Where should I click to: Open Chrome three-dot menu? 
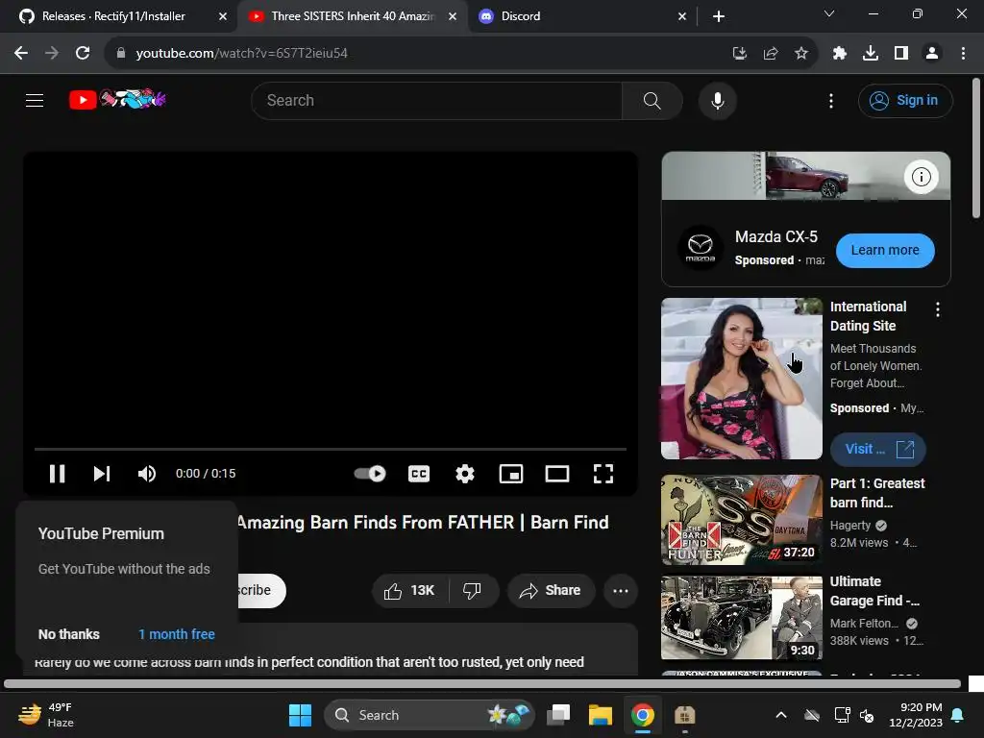point(963,54)
